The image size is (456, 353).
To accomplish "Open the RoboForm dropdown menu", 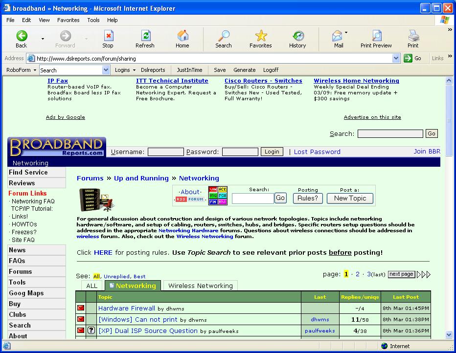I will point(21,70).
